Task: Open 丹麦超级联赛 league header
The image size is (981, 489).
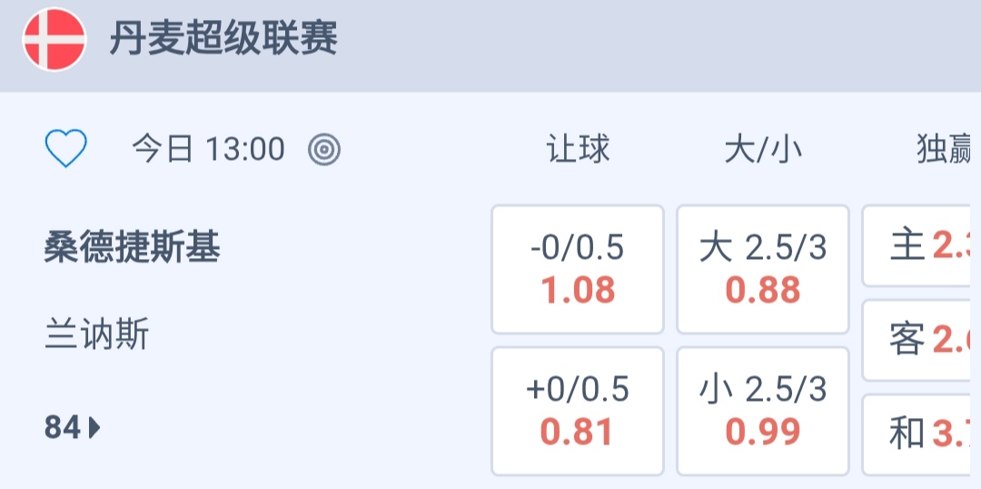Action: pyautogui.click(x=223, y=40)
